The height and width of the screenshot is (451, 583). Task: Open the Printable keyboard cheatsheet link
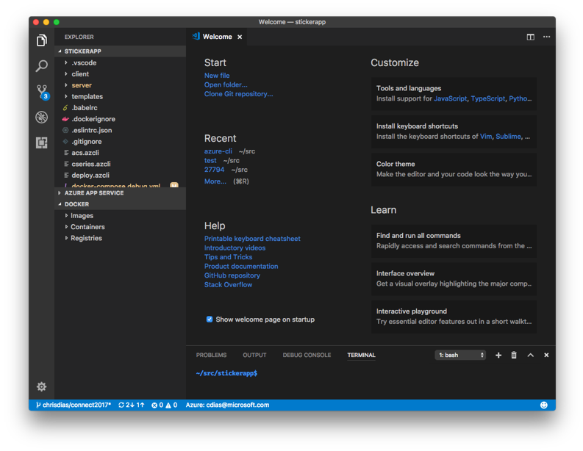(252, 239)
